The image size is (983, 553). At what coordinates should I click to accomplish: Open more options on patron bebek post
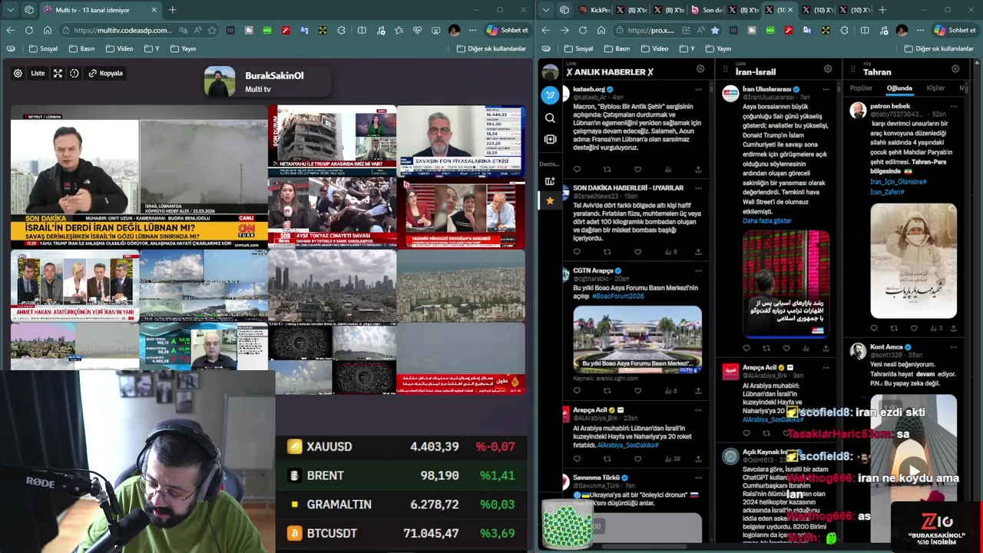coord(953,106)
